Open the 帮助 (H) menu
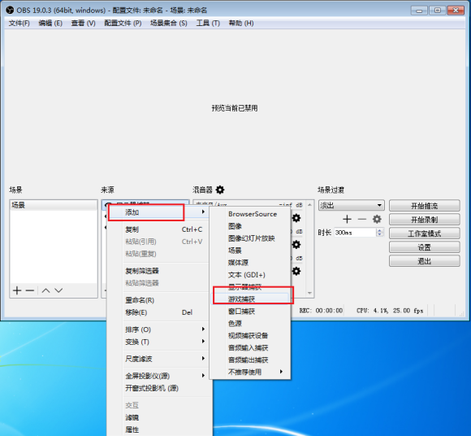The height and width of the screenshot is (436, 471). tap(241, 23)
